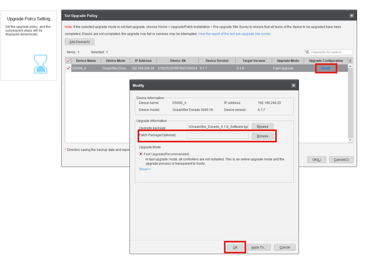Close the Modify dialog
This screenshot has height=261, width=372.
click(293, 86)
